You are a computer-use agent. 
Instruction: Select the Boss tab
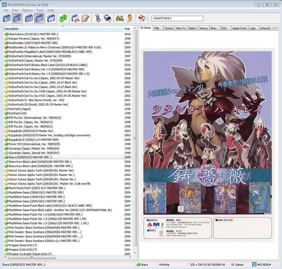tap(215, 28)
